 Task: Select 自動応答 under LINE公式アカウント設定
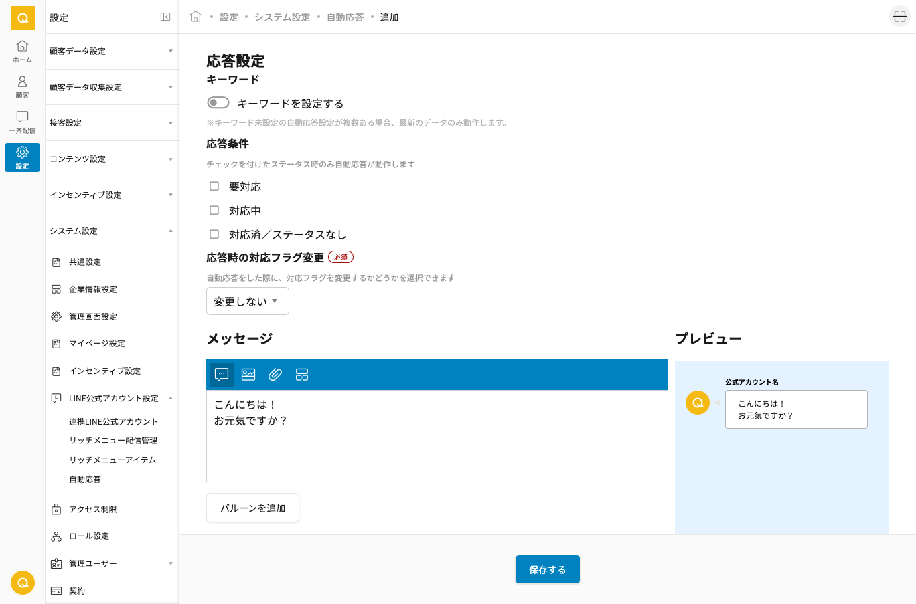85,480
